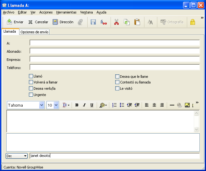
Task: Expand the font size dropdown
Action: (x=56, y=105)
